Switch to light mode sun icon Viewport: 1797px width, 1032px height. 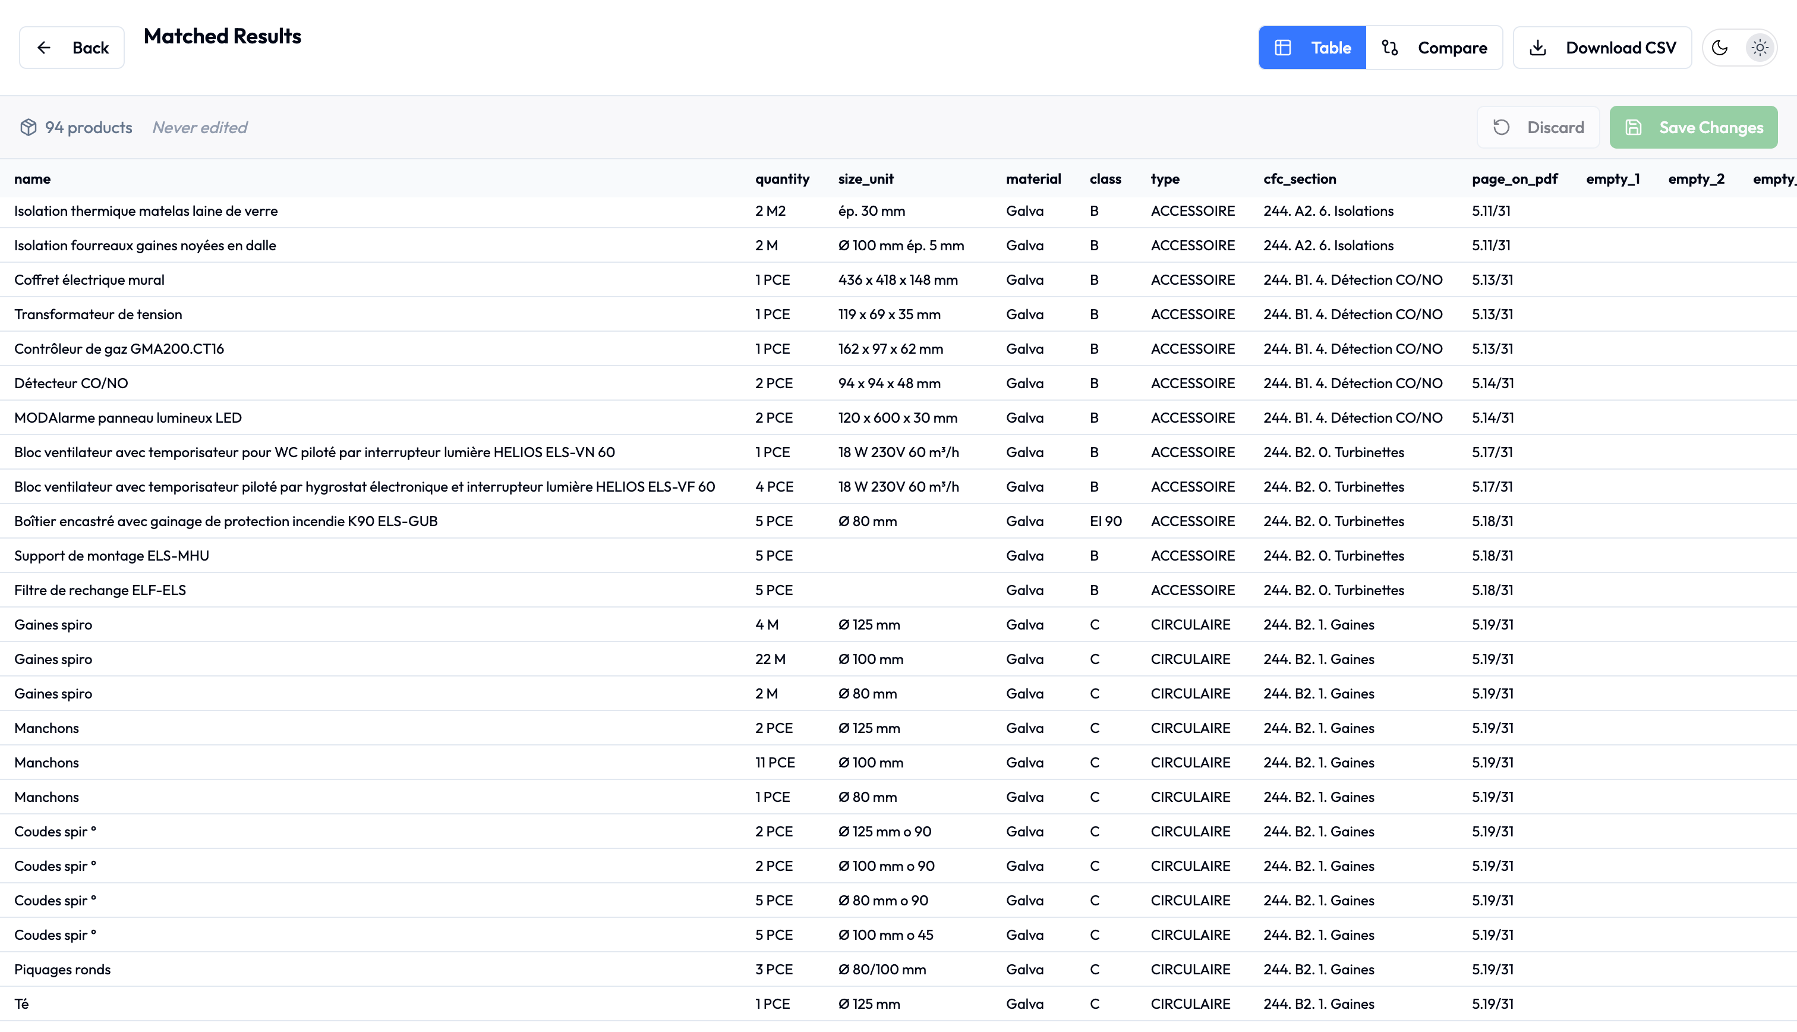(x=1760, y=48)
